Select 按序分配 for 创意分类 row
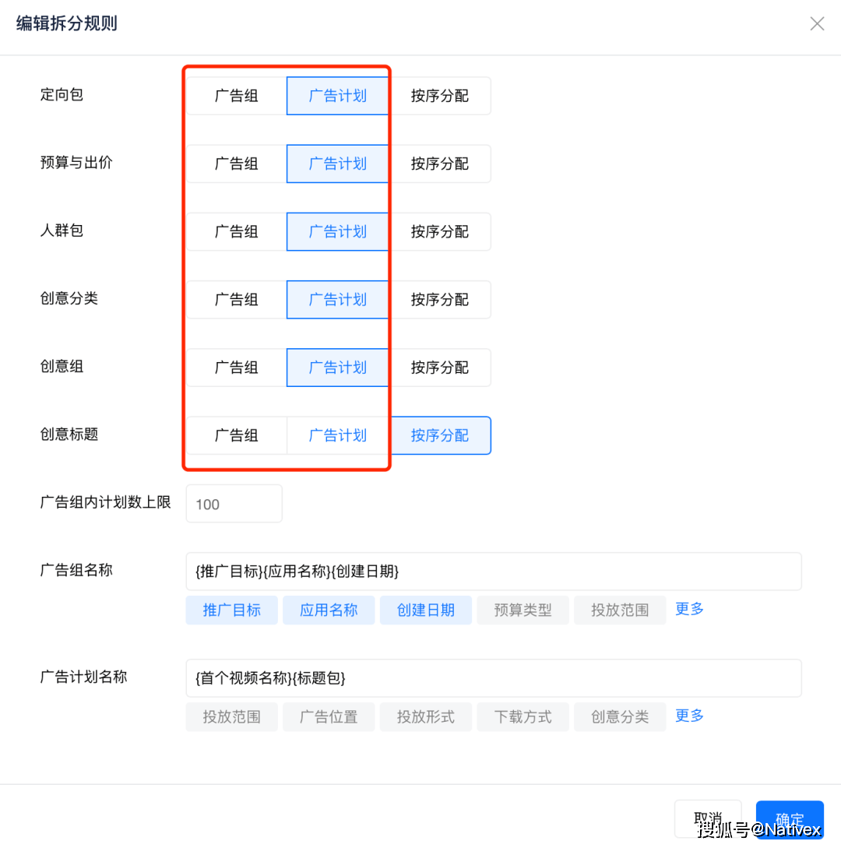 [x=440, y=299]
